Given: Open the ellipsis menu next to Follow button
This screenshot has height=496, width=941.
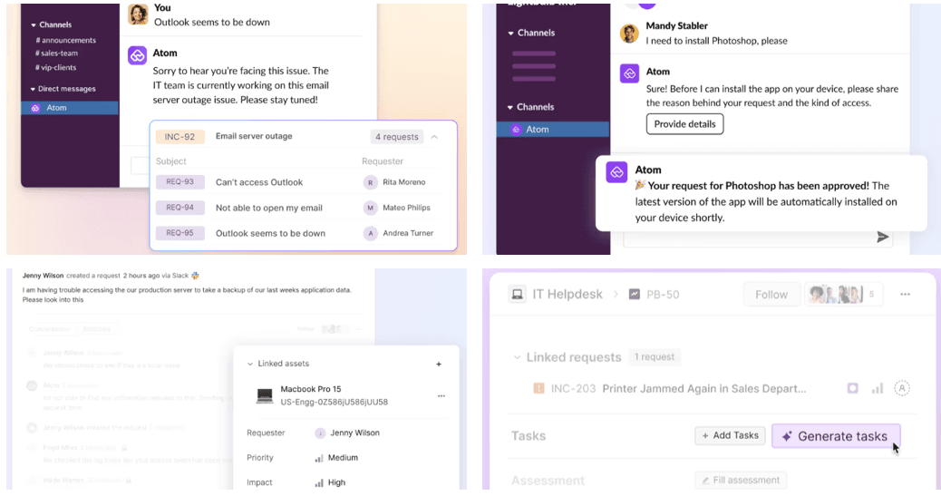Looking at the screenshot, I should coord(905,295).
